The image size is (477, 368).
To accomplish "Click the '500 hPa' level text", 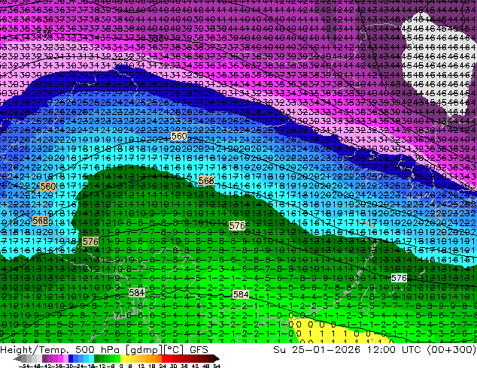I will (x=97, y=350).
